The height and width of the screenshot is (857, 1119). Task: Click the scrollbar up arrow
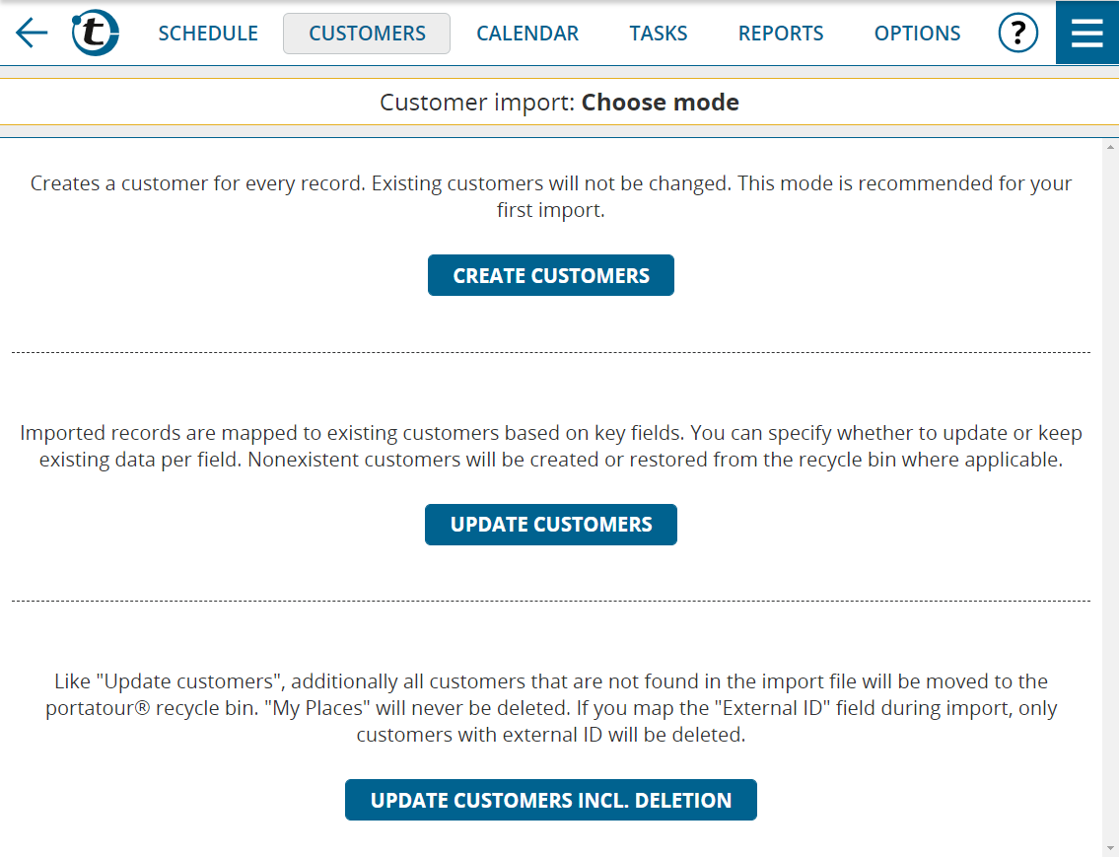click(1111, 146)
